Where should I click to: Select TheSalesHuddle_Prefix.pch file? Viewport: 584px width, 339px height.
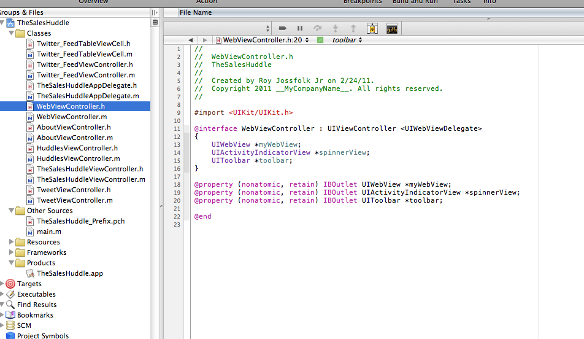point(81,221)
